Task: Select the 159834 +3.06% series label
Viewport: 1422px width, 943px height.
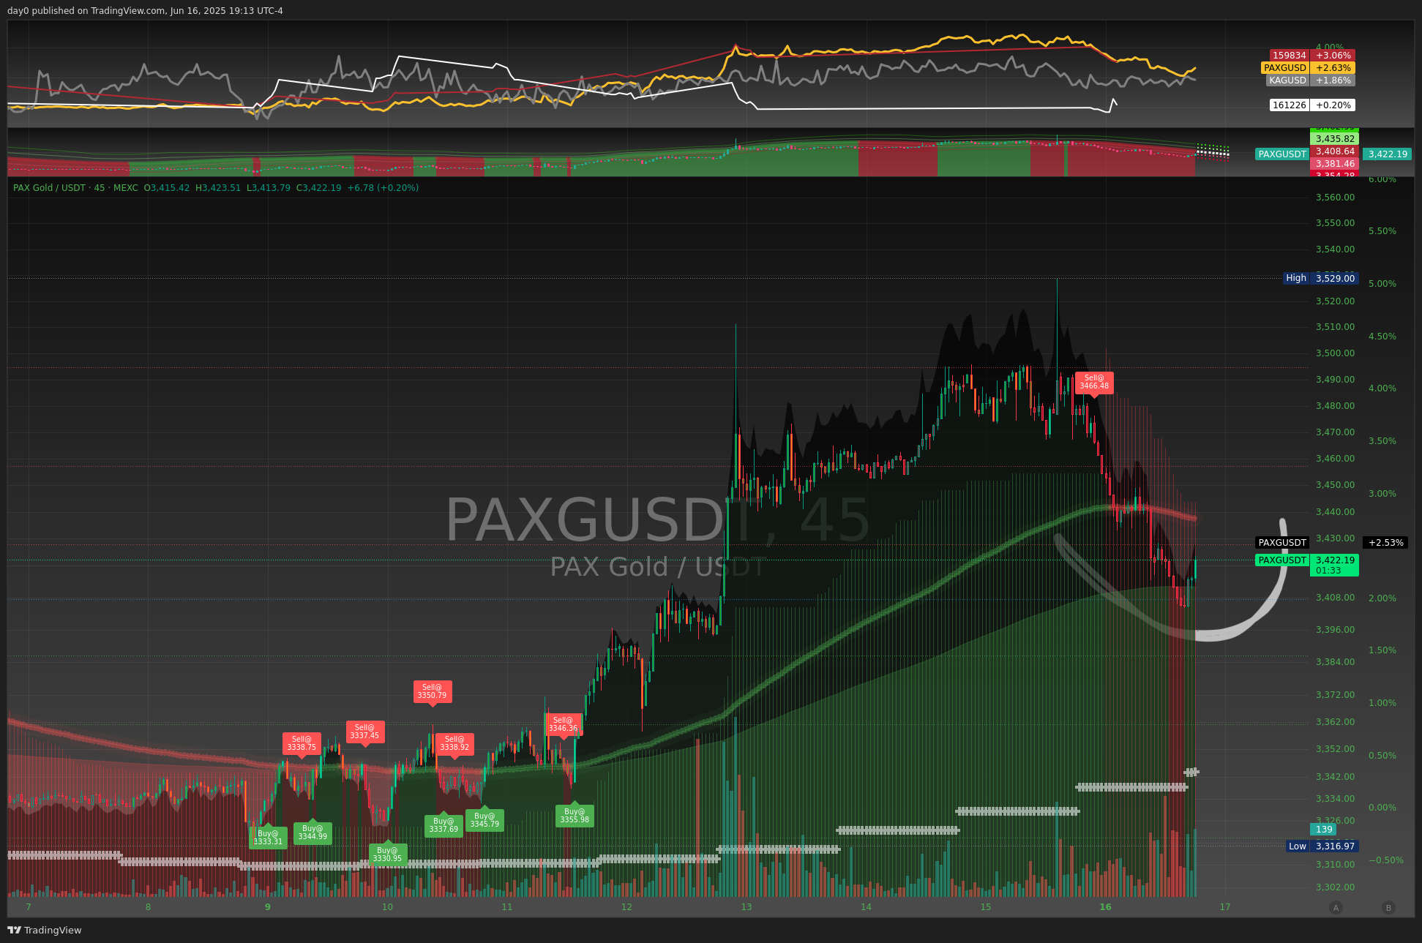Action: [1312, 56]
